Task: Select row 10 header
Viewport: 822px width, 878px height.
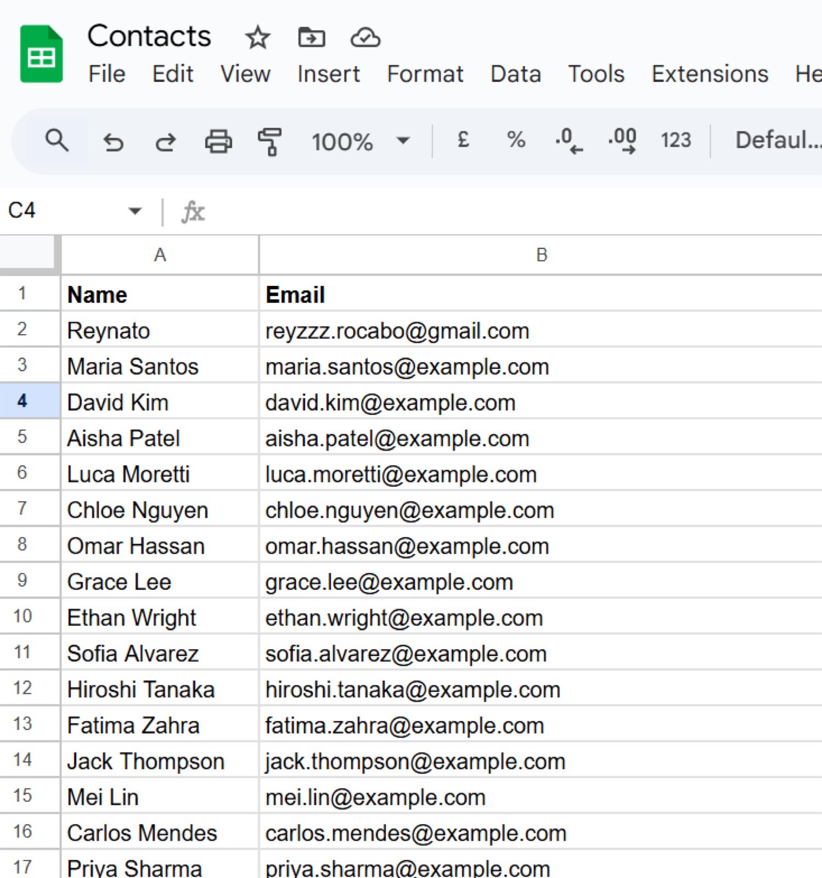Action: [x=29, y=616]
